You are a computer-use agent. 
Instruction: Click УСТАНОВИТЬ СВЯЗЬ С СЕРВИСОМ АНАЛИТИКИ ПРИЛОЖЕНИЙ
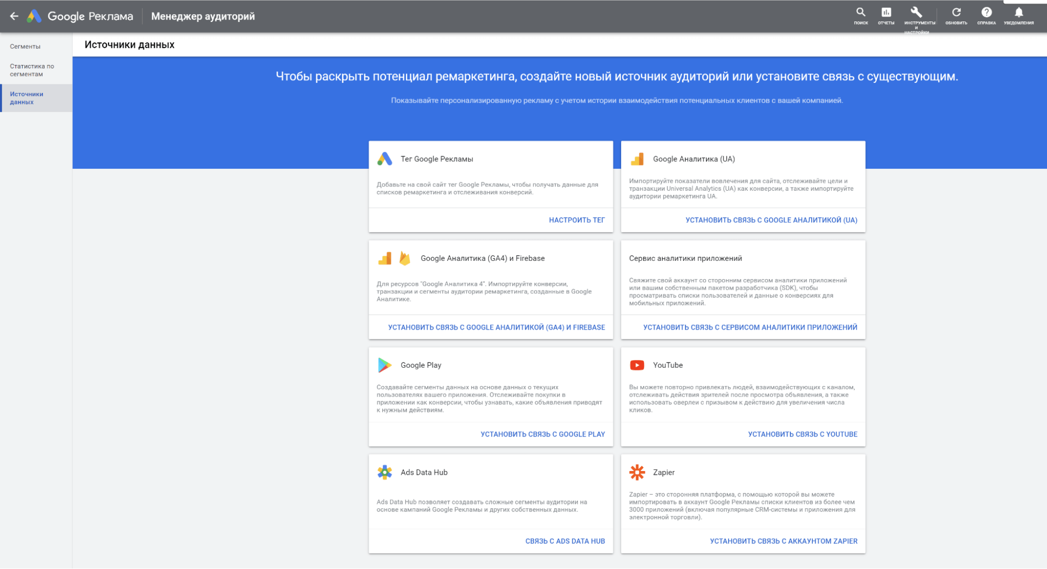click(x=750, y=327)
